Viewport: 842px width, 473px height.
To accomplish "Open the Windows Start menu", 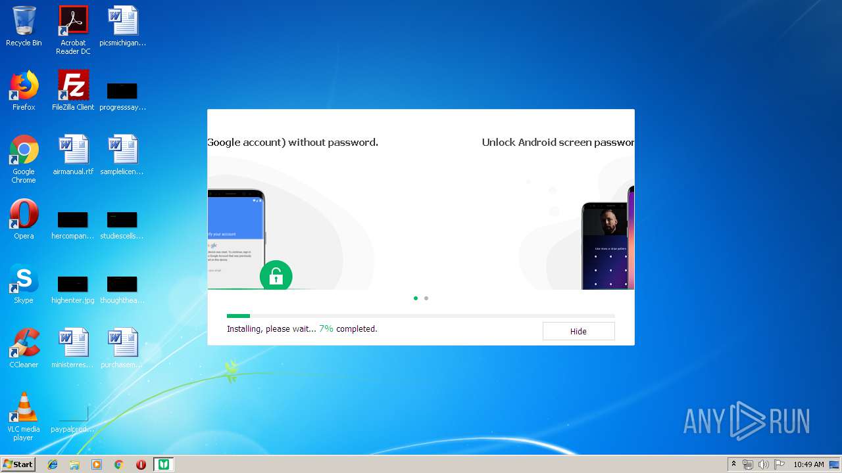I will [18, 464].
